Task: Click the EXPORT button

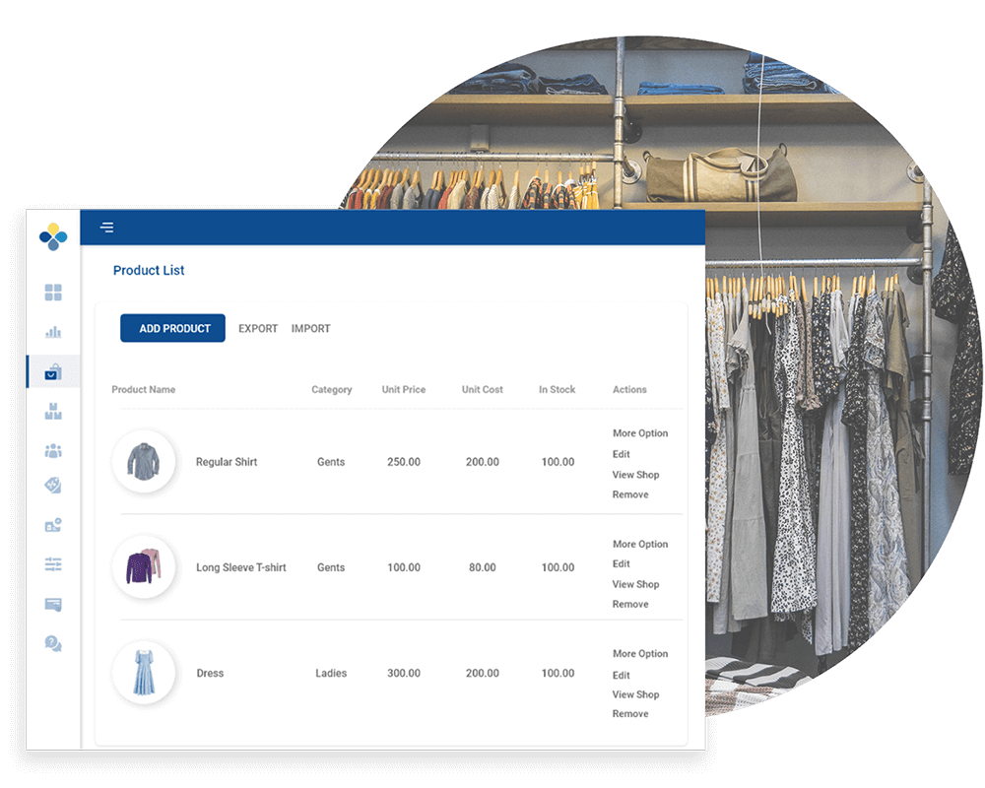Action: [x=258, y=329]
